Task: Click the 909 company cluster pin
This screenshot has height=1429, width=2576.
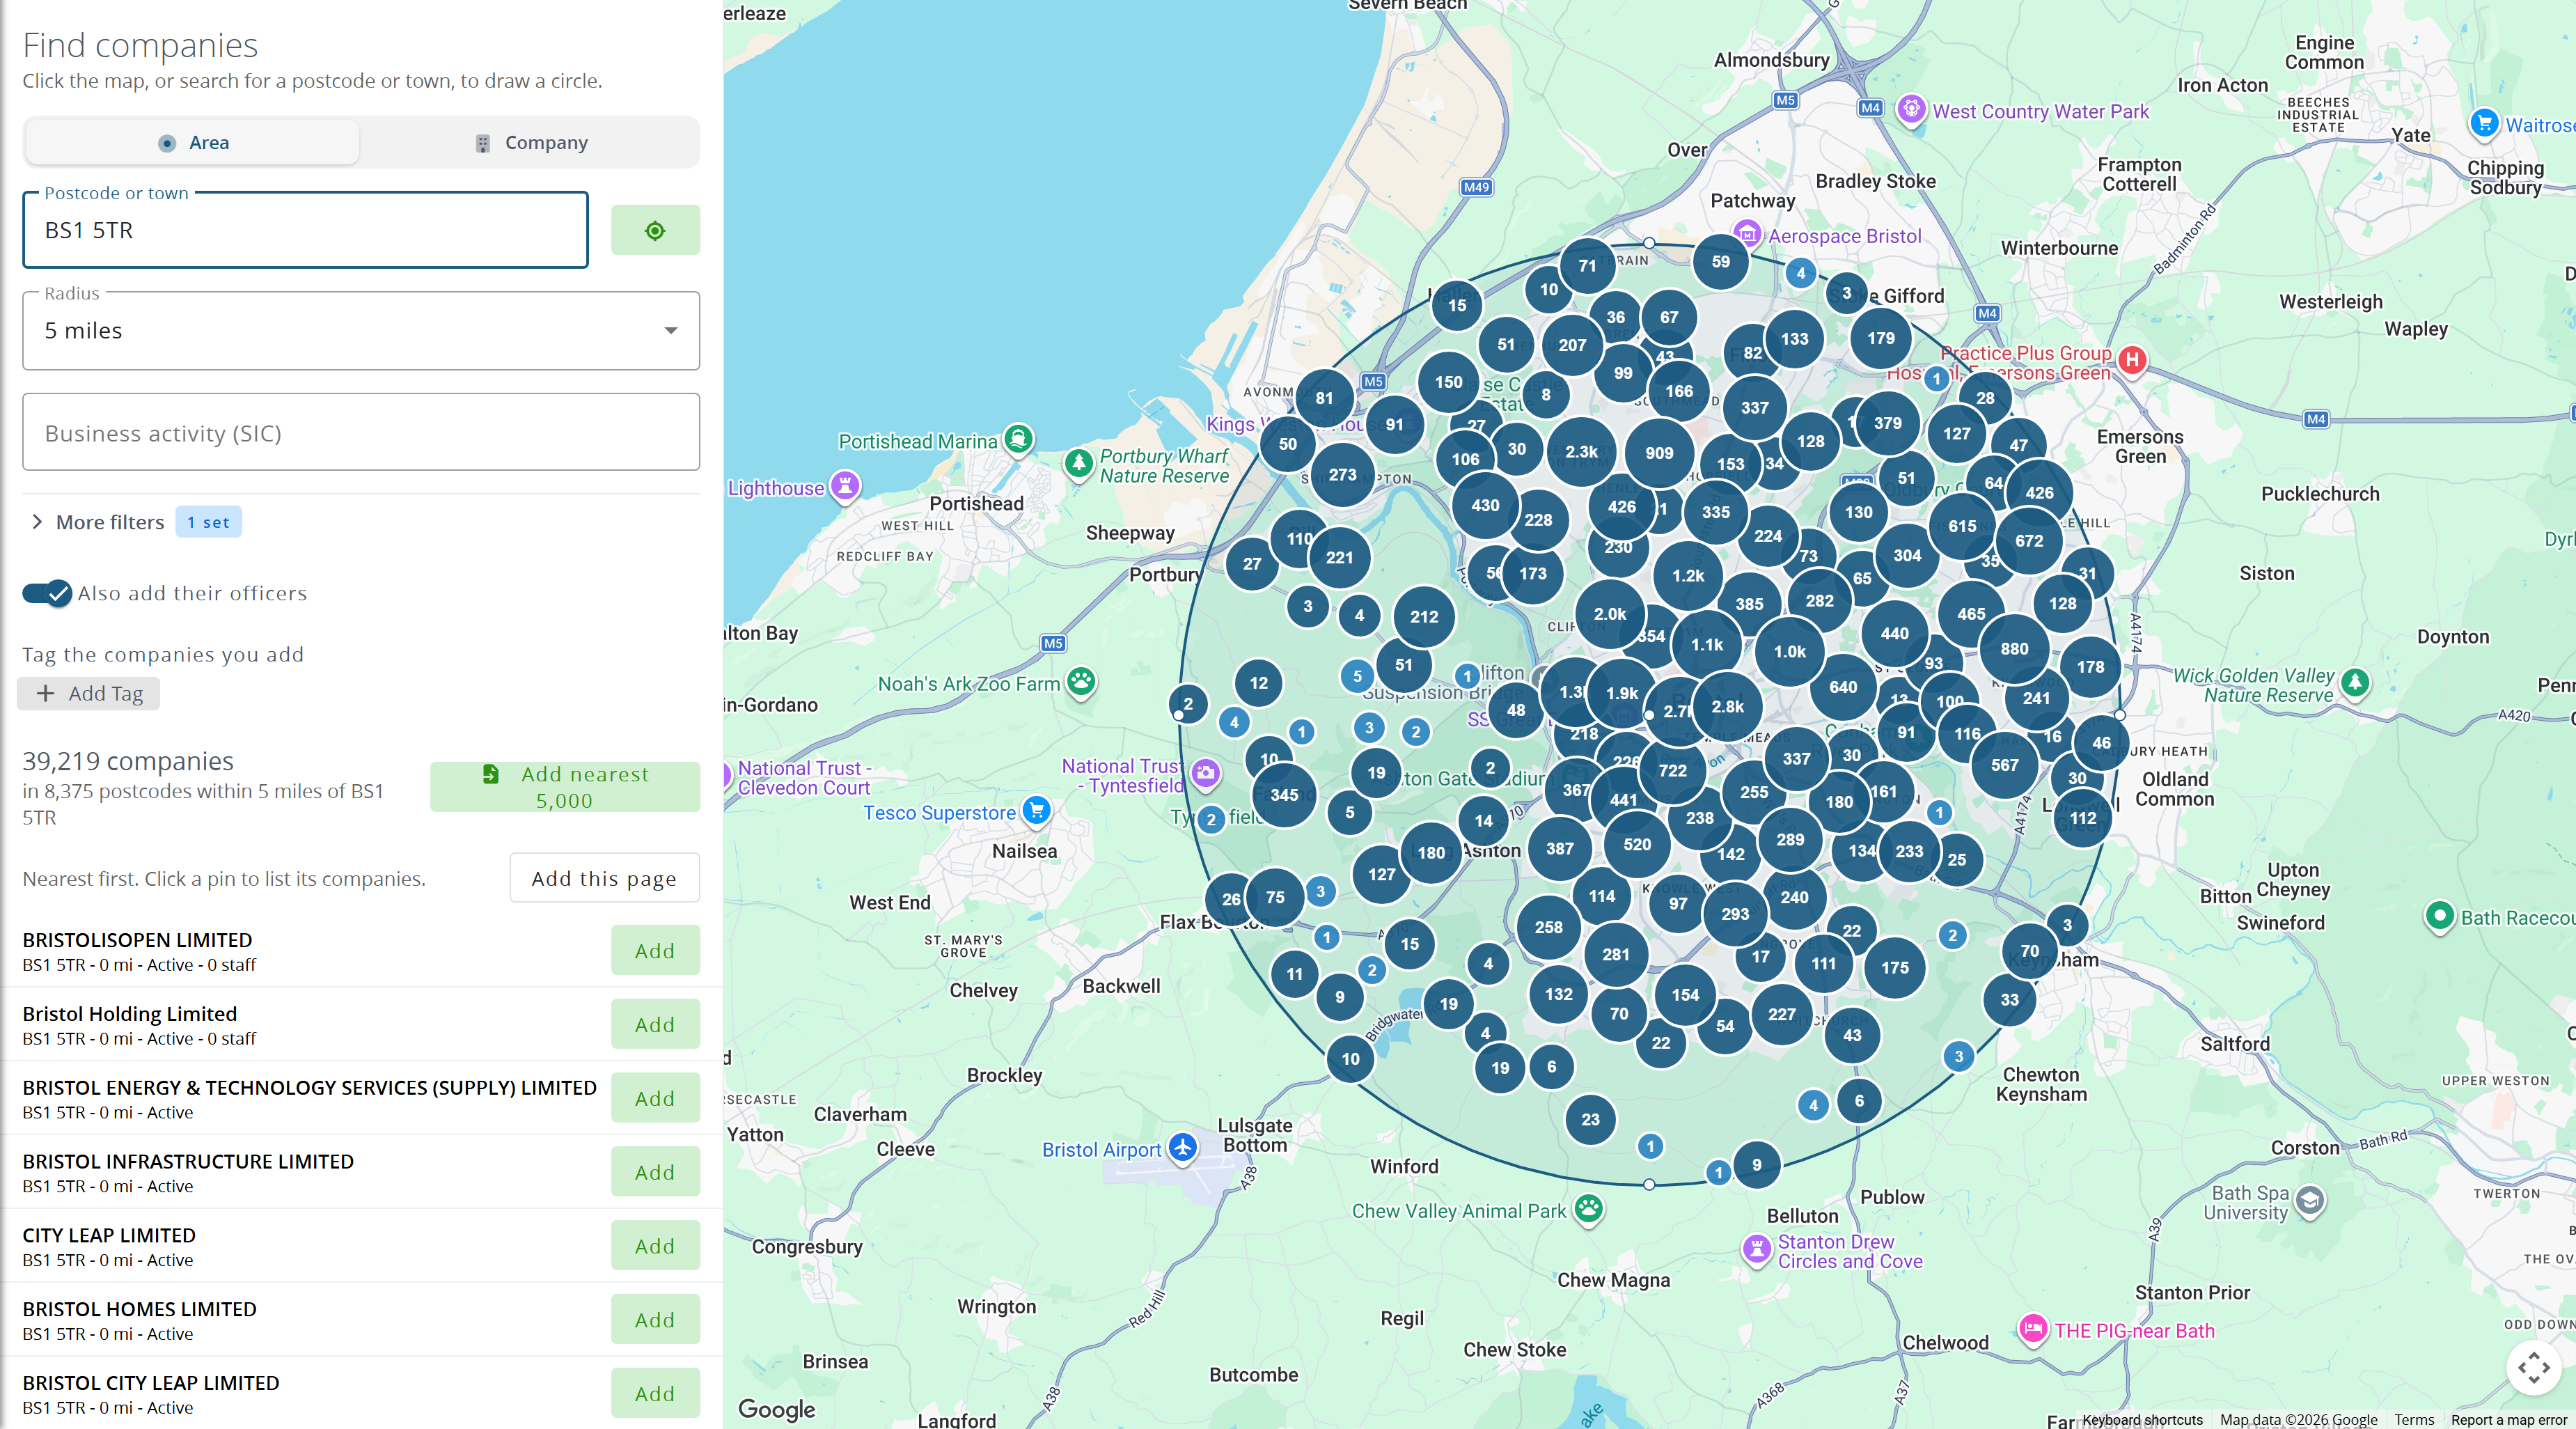Action: coord(1659,453)
